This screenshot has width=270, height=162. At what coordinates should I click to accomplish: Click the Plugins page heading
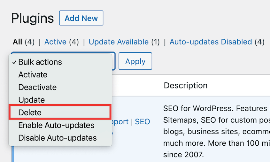(x=32, y=18)
